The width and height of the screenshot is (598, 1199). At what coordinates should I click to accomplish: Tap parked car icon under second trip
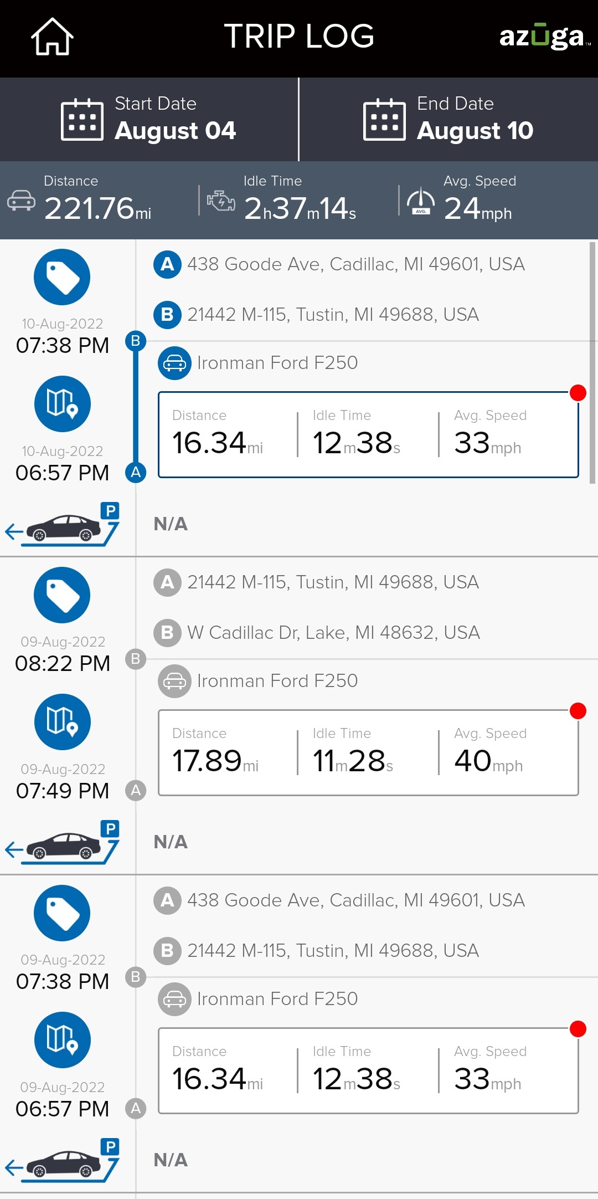tap(63, 842)
